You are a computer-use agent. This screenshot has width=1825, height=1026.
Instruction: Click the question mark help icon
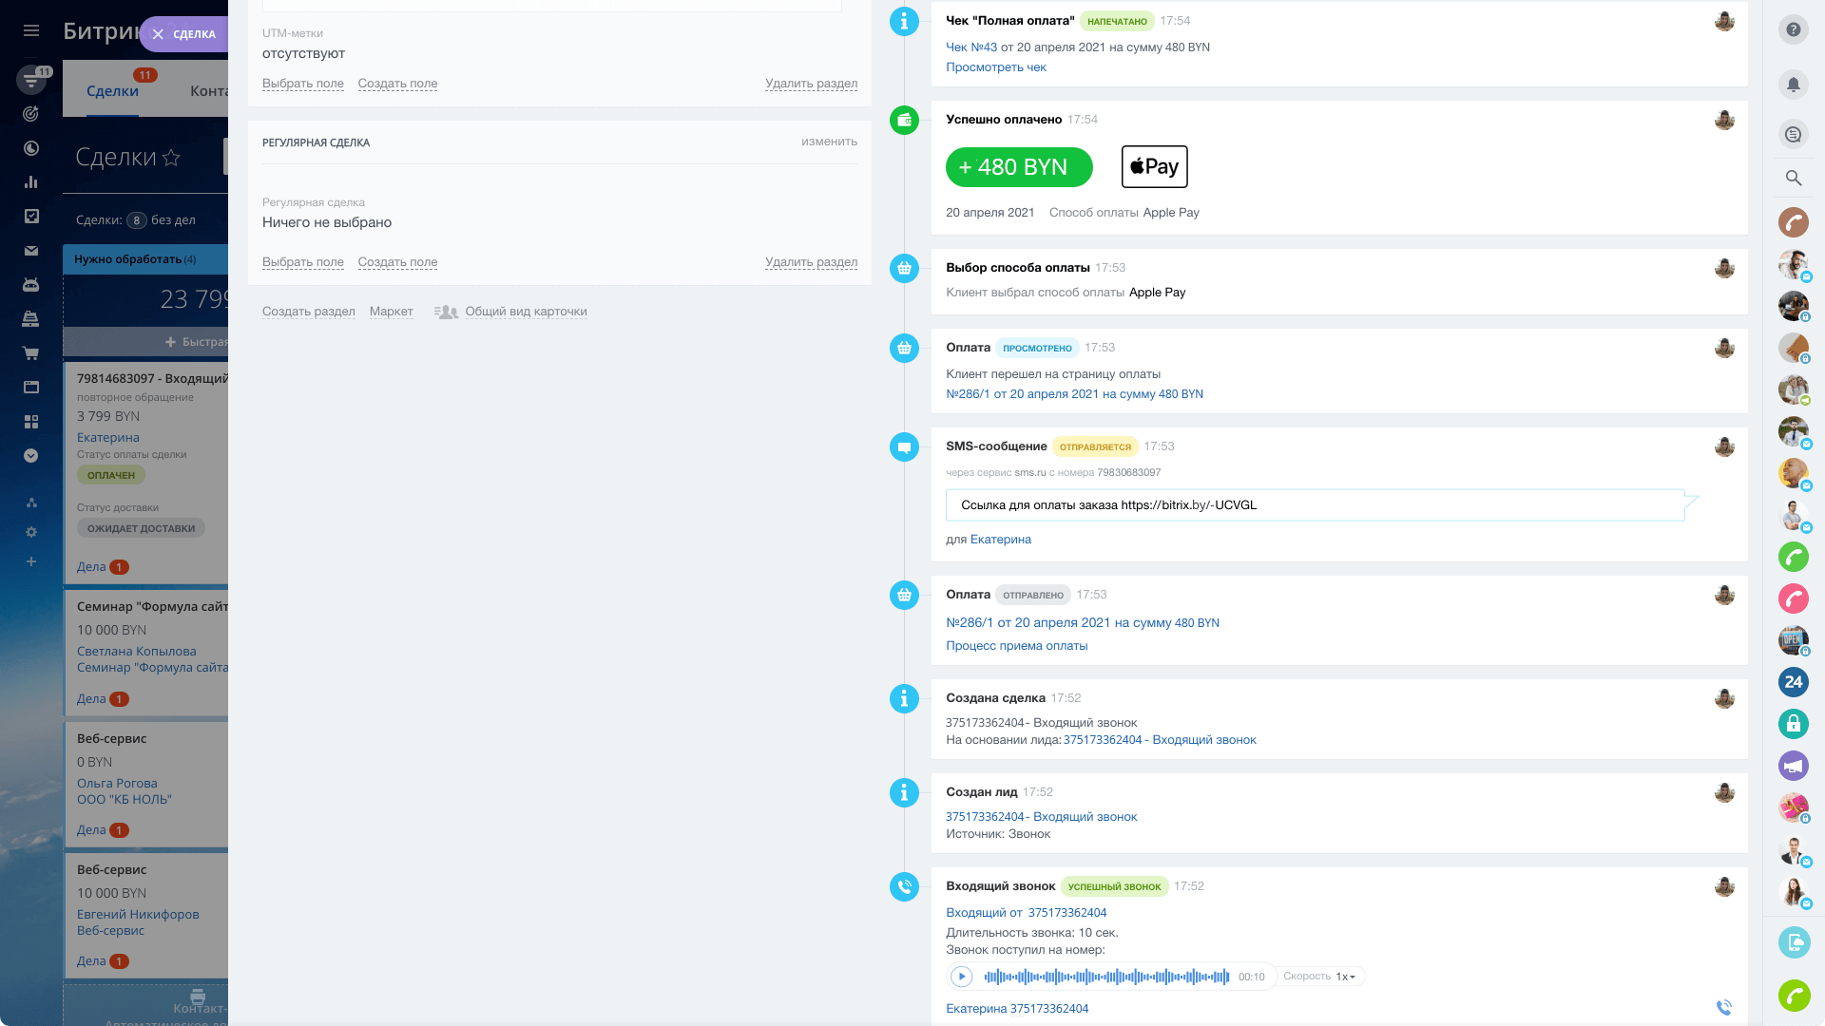[x=1793, y=30]
